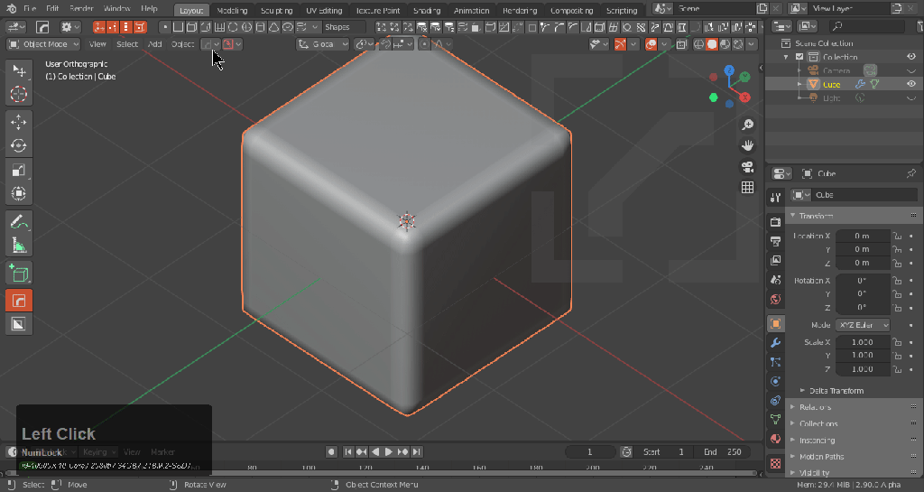Select the Add Cube tool

[x=19, y=273]
